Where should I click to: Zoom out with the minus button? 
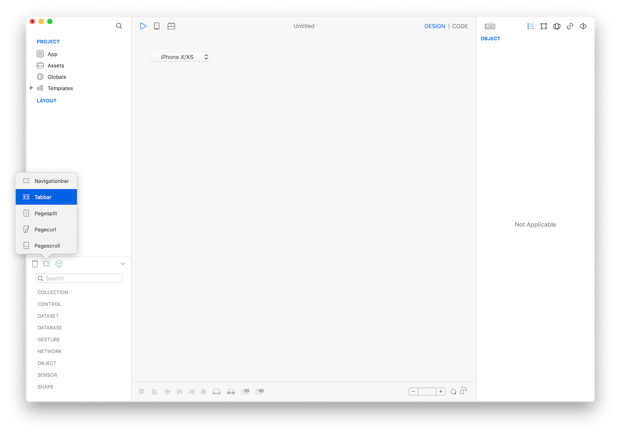(413, 391)
